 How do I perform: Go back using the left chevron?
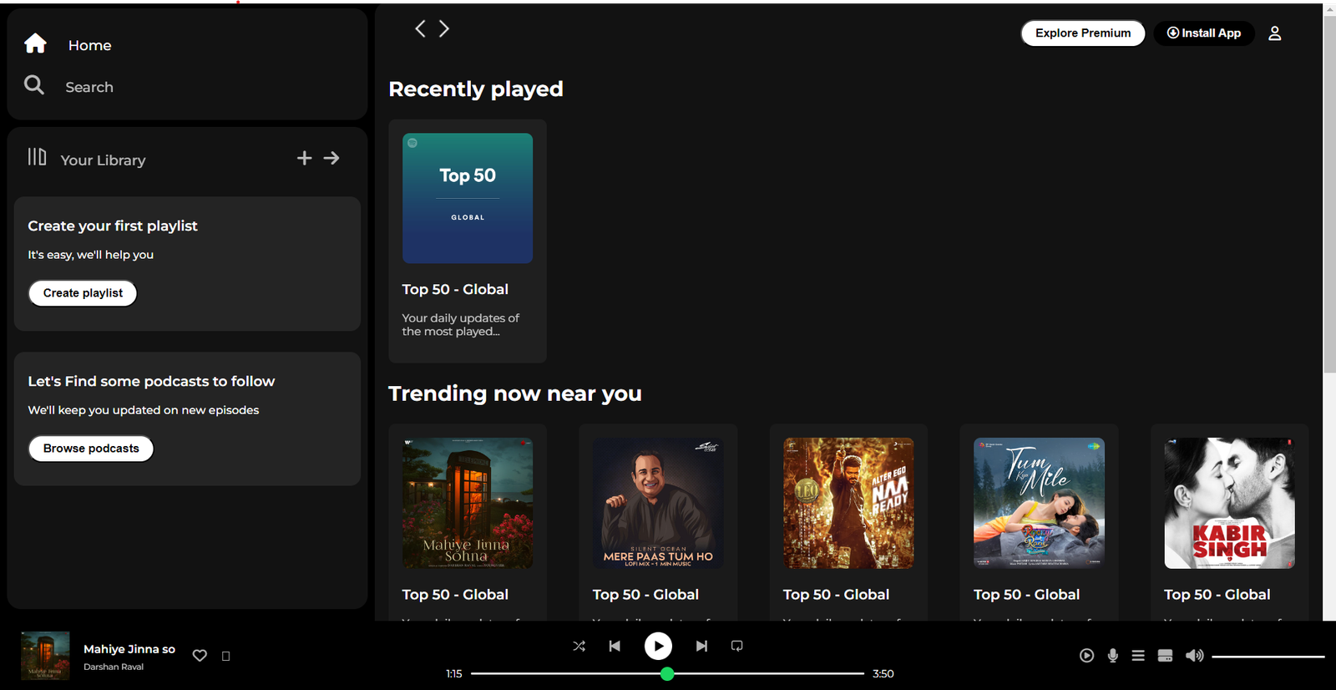click(420, 29)
